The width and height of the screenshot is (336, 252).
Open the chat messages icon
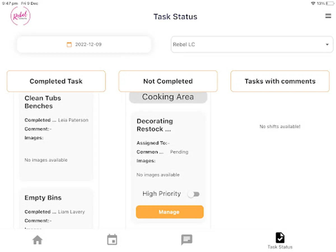186,240
